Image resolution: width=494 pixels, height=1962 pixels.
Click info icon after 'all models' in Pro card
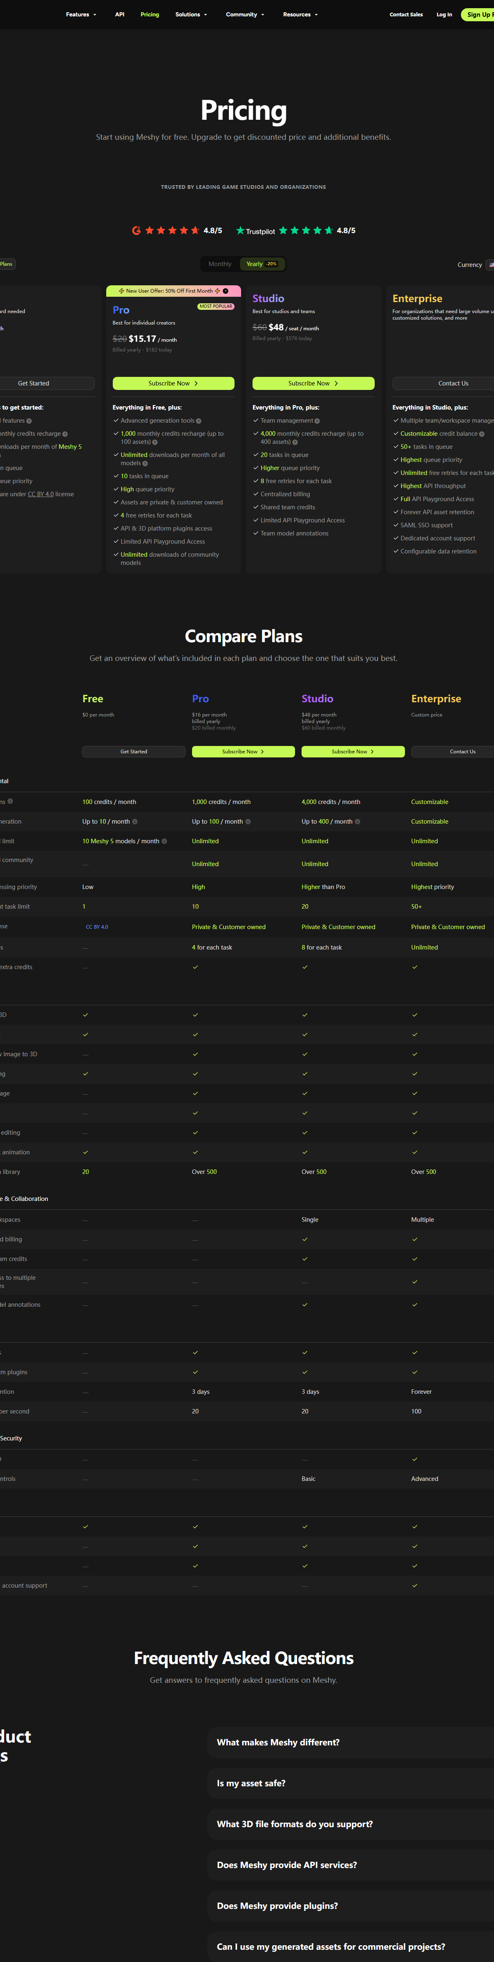[145, 463]
